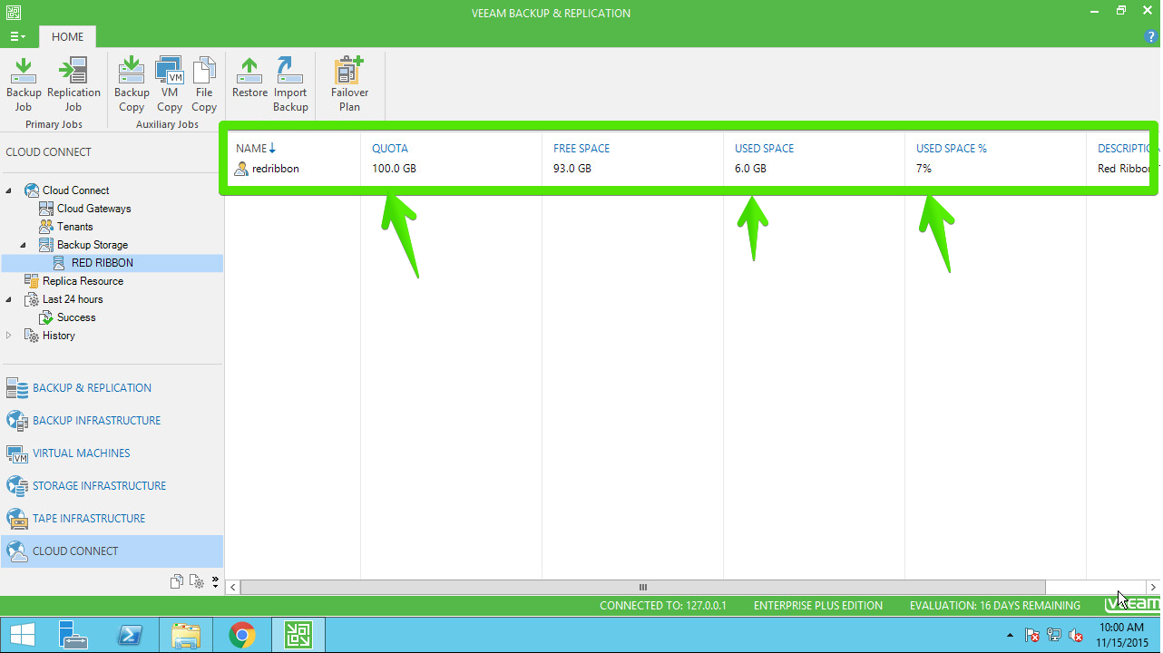The width and height of the screenshot is (1163, 653).
Task: Click the document-with-gear icon under navigation pane
Action: [196, 581]
